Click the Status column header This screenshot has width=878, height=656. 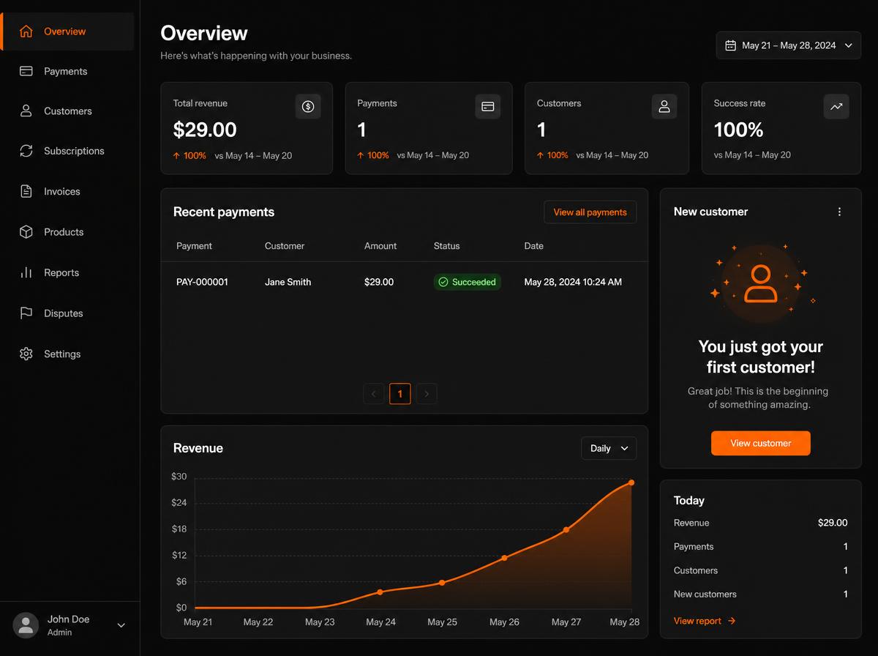tap(446, 246)
